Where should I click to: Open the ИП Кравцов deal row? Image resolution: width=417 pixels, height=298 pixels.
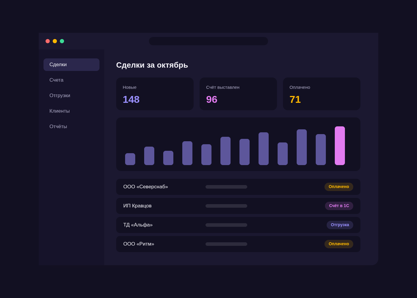click(238, 206)
